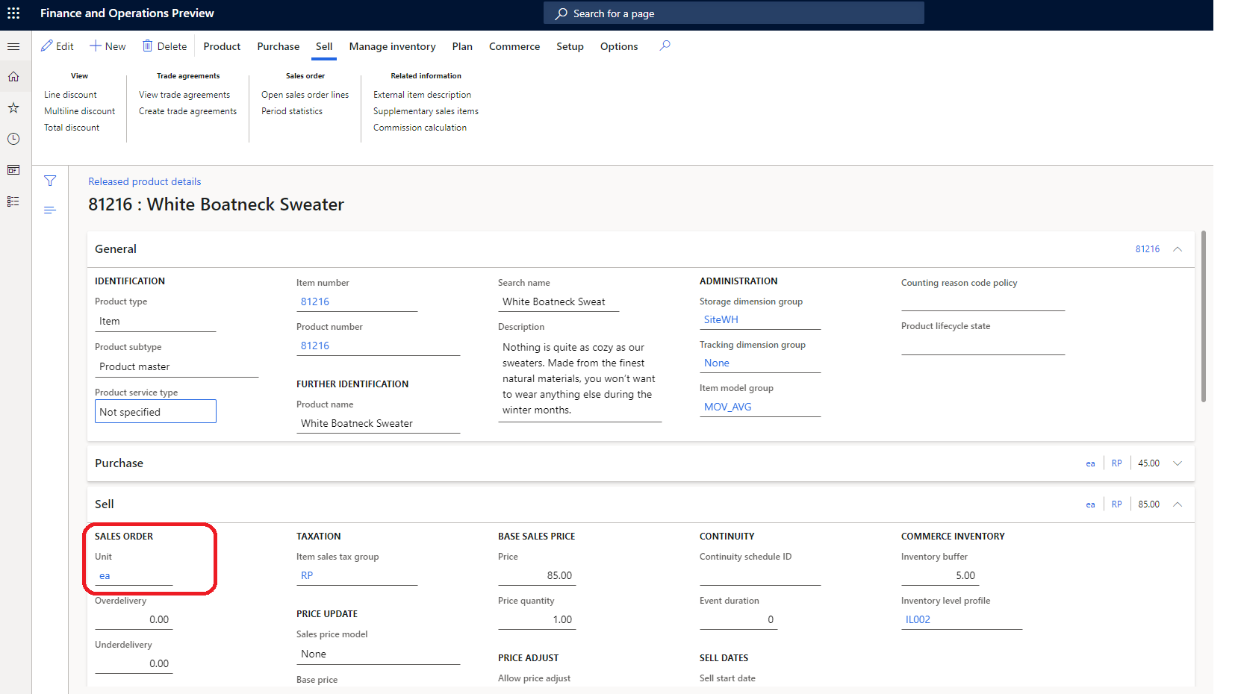This screenshot has width=1238, height=694.
Task: Click the vertical scrollbar of the details pane
Action: [x=1204, y=316]
